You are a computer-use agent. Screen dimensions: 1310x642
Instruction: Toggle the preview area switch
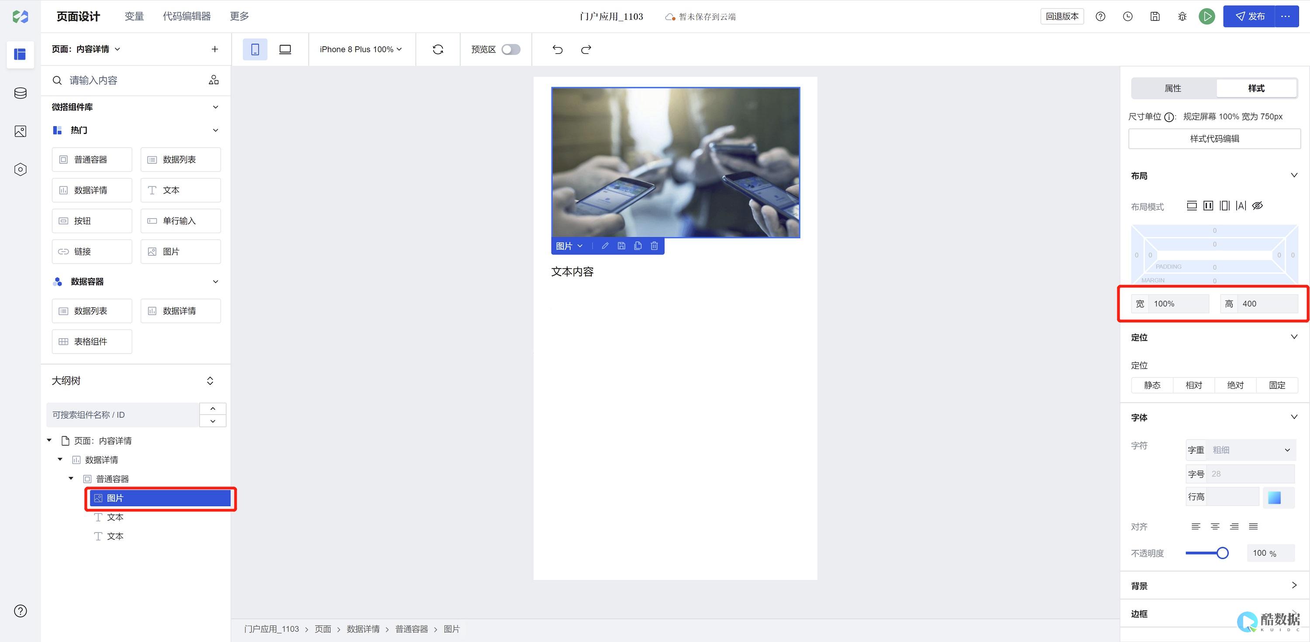tap(510, 49)
